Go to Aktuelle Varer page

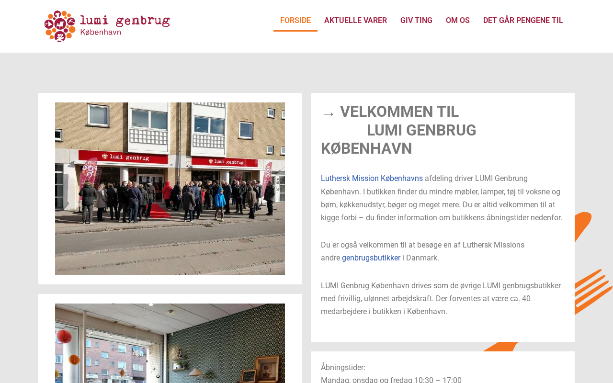tap(355, 21)
